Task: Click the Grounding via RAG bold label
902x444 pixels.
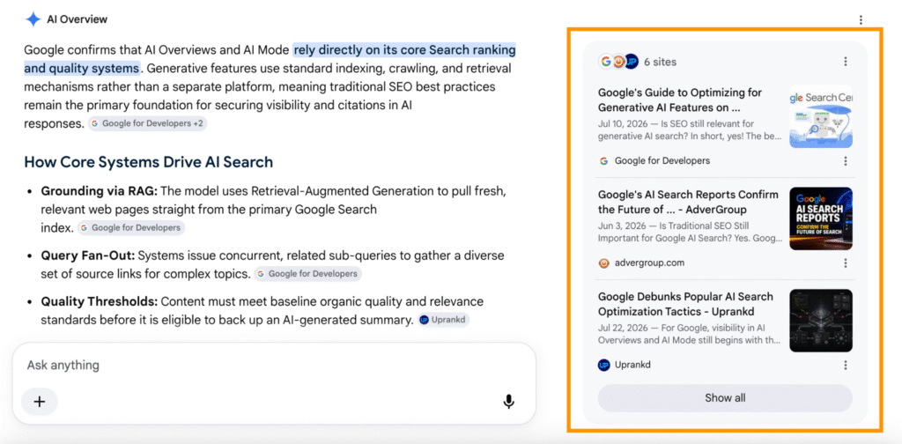Action: pyautogui.click(x=99, y=191)
